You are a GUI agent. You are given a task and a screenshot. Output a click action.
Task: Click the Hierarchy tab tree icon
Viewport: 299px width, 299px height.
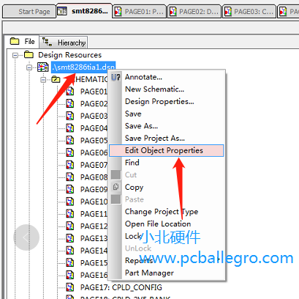47,42
